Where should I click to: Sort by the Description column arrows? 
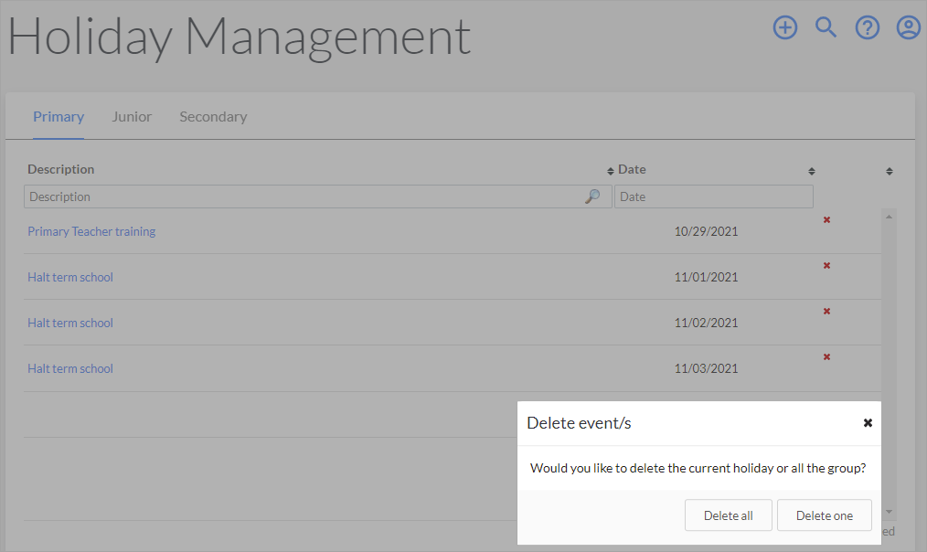click(x=610, y=172)
